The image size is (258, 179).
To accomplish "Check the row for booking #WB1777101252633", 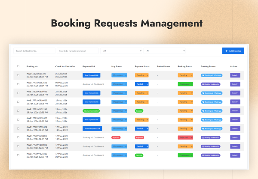I will click(x=18, y=84).
